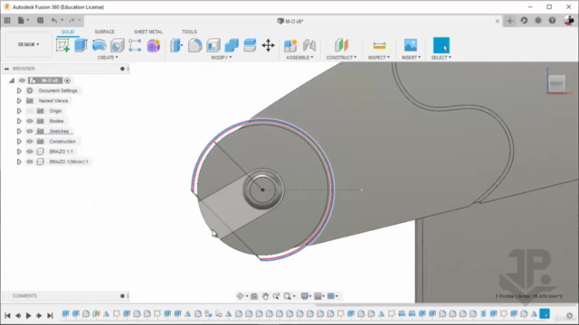Select the Press Pull tool
The image size is (579, 325).
[176, 45]
